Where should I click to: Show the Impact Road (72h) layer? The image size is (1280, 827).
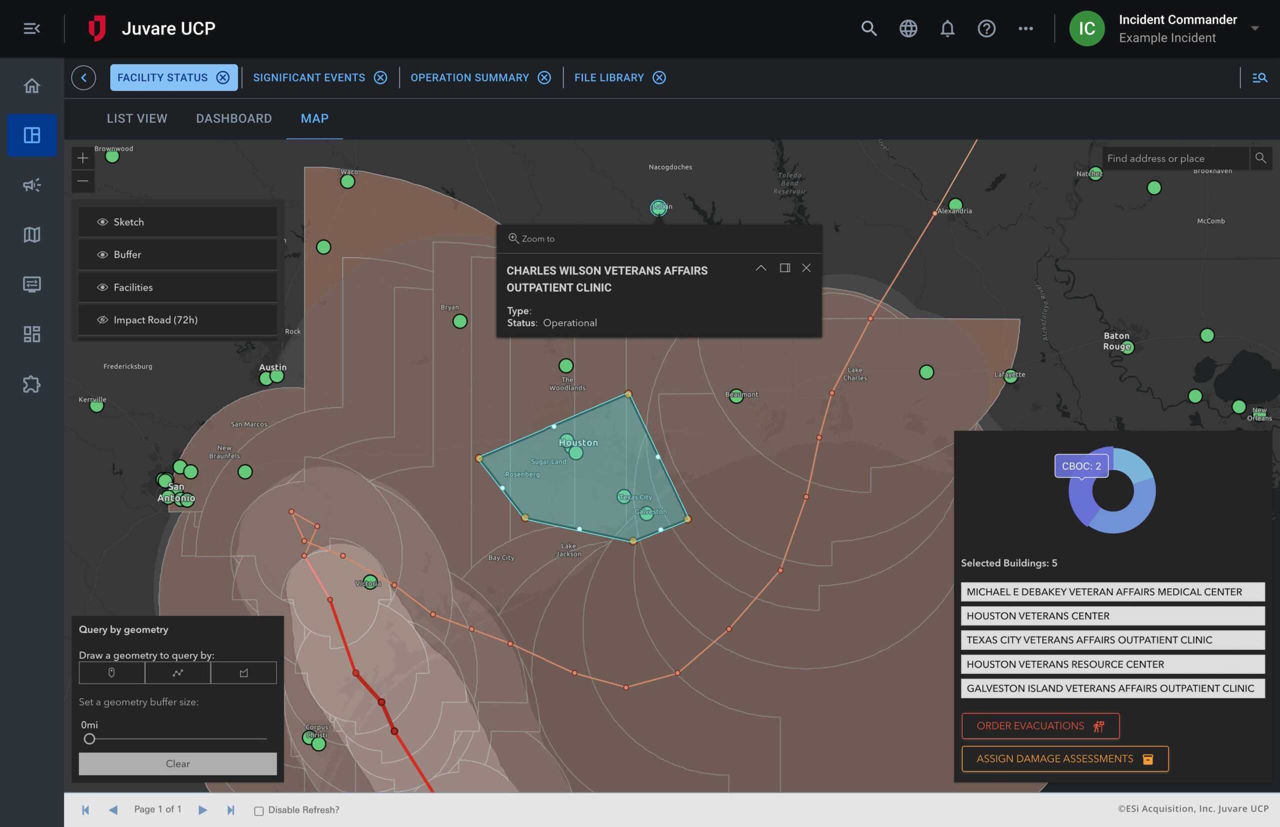(102, 319)
